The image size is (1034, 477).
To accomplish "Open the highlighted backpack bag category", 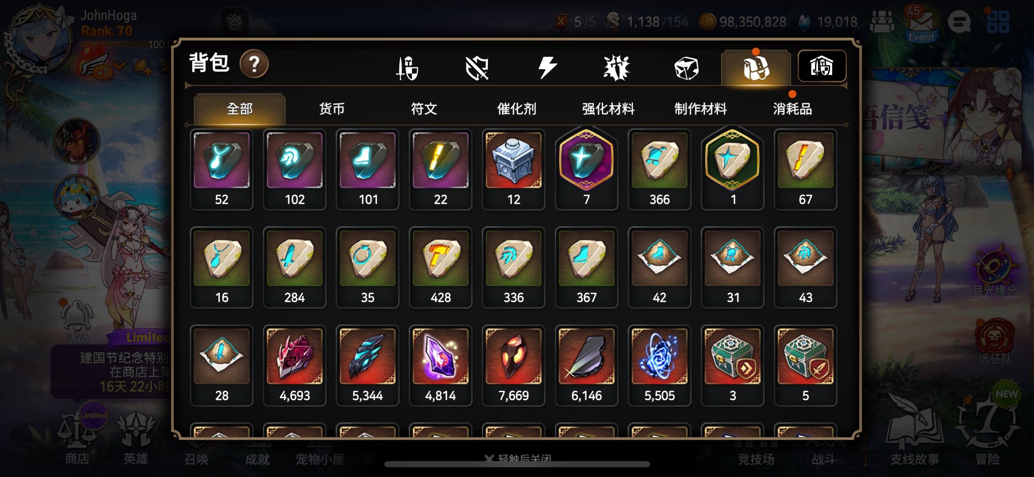I will 756,68.
